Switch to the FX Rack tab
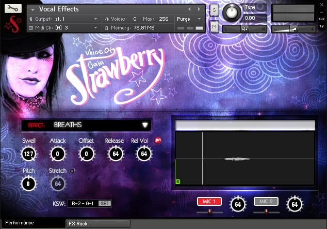327x229 pixels. pyautogui.click(x=98, y=224)
